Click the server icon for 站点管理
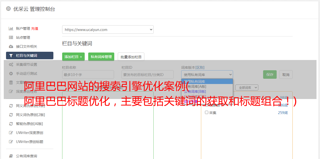This screenshot has height=159, width=320. coord(11,37)
